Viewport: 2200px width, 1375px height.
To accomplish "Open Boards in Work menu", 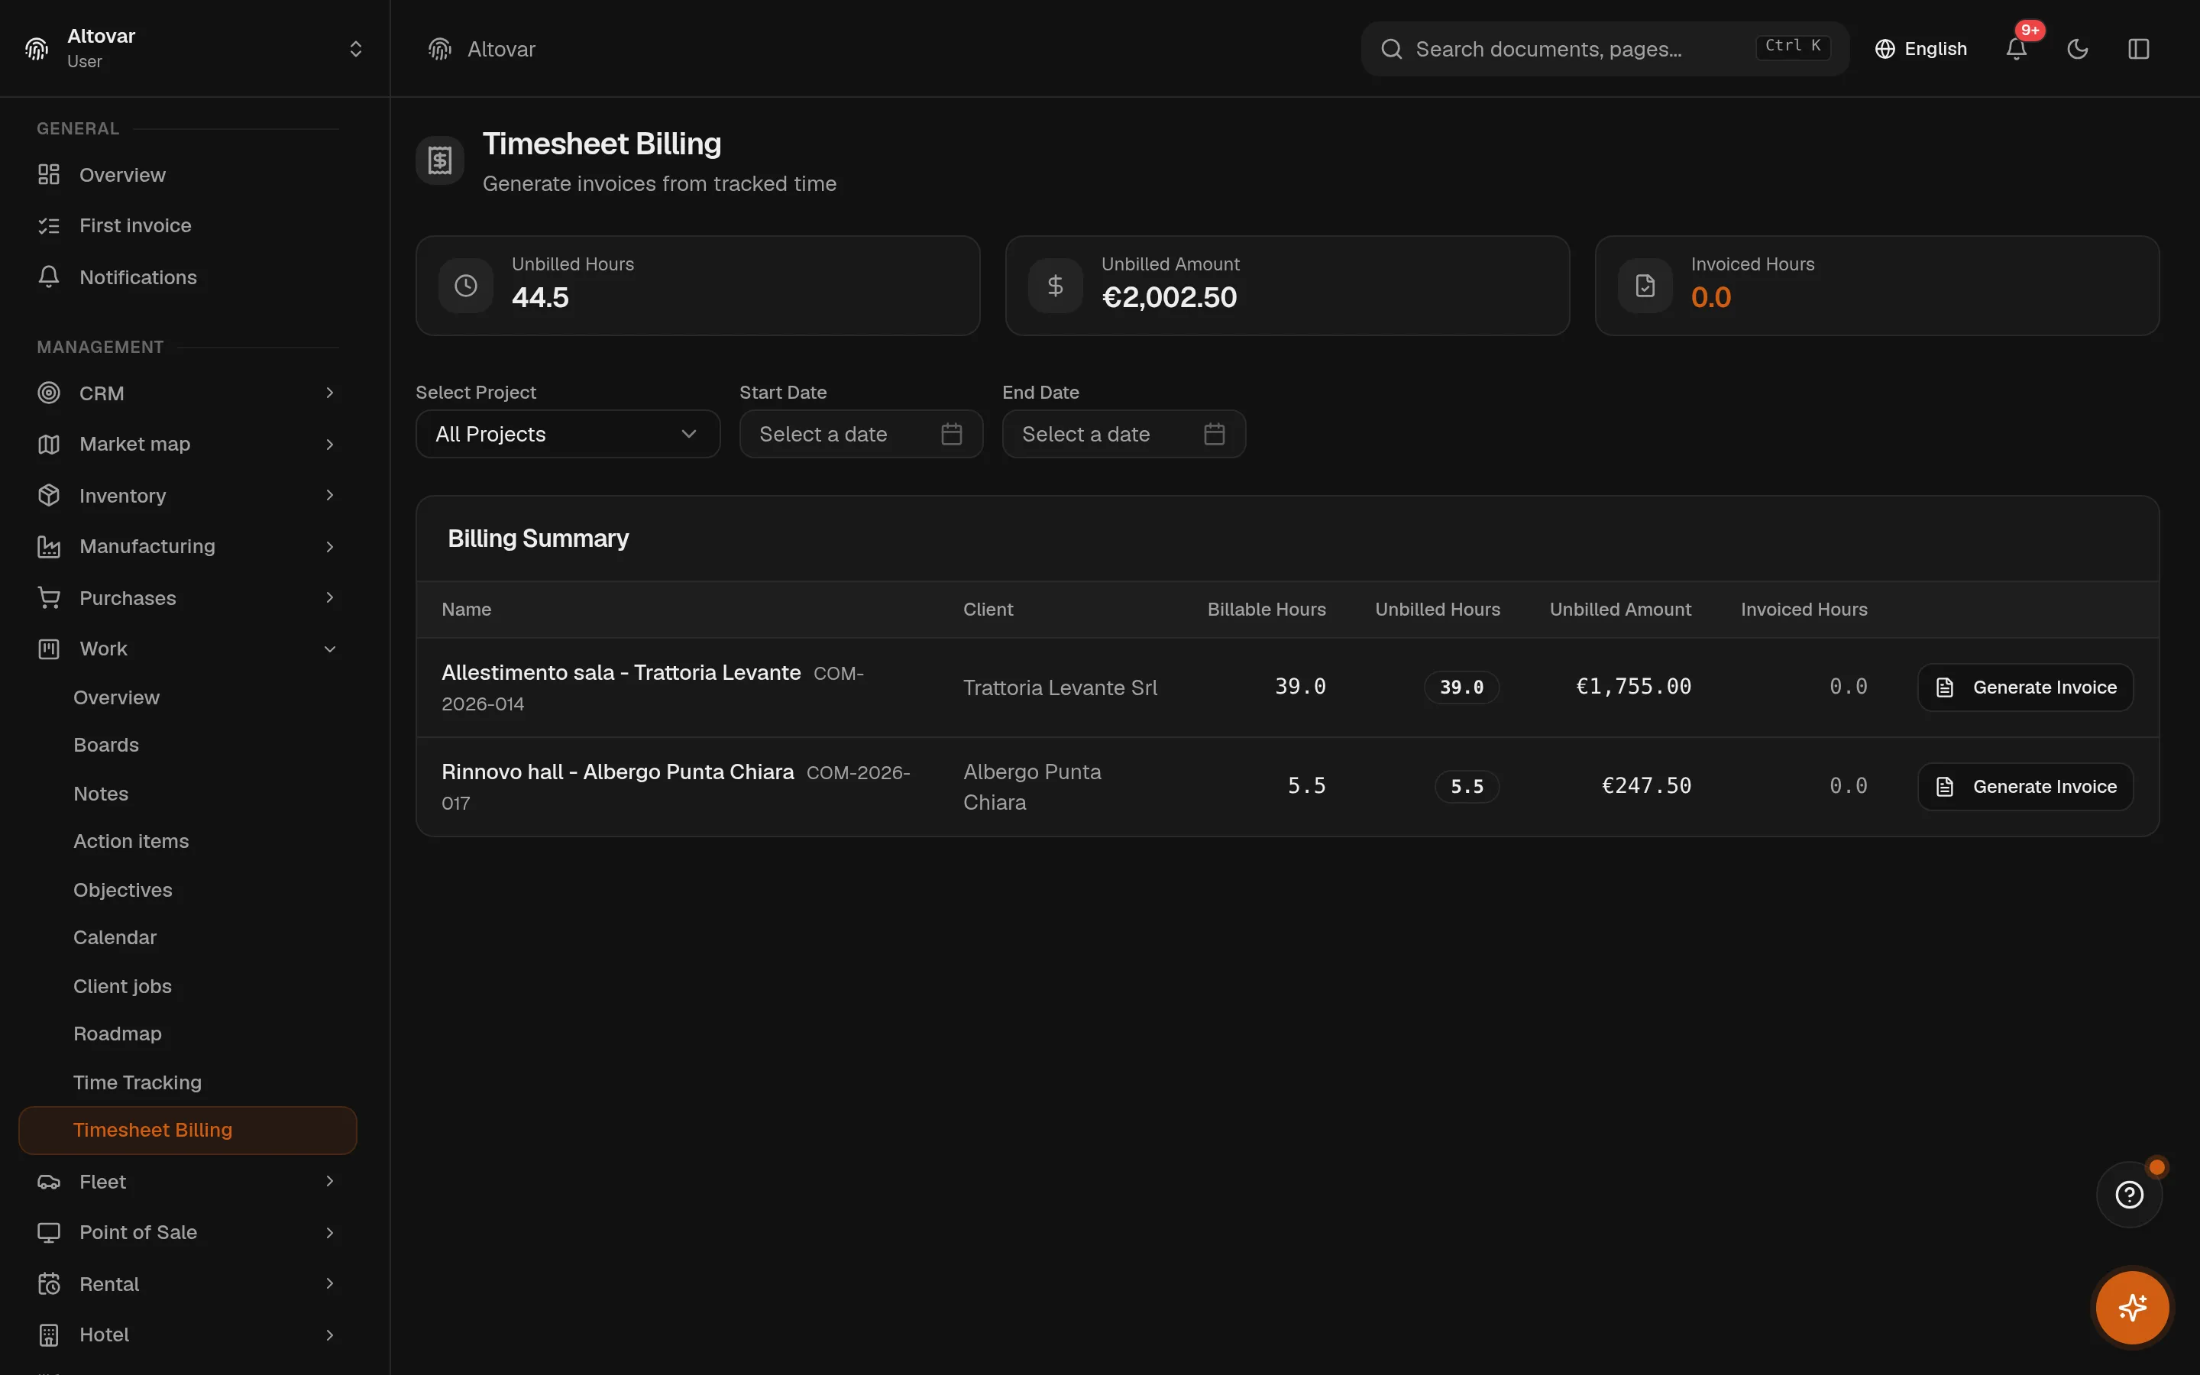I will pos(187,745).
